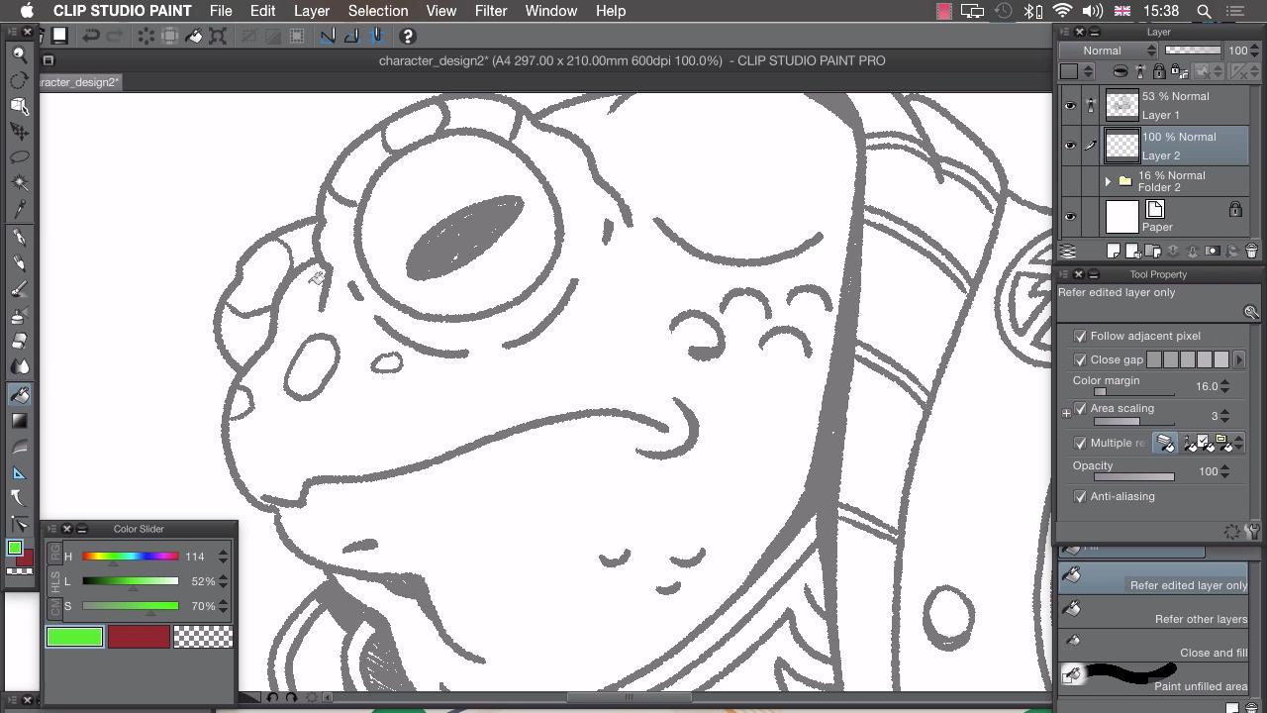Image resolution: width=1267 pixels, height=713 pixels.
Task: Open the CLIP STUDIO help question mark
Action: point(407,36)
